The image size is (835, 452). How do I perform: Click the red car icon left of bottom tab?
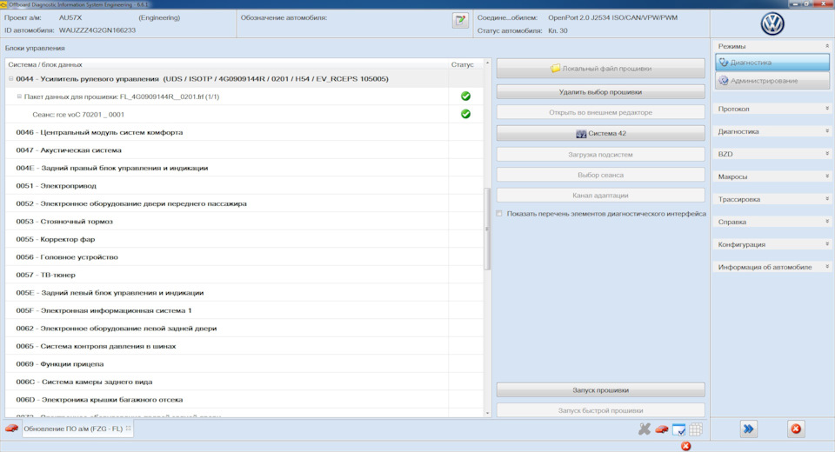tap(11, 429)
